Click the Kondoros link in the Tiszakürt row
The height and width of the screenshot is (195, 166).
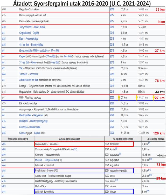coord(33,74)
